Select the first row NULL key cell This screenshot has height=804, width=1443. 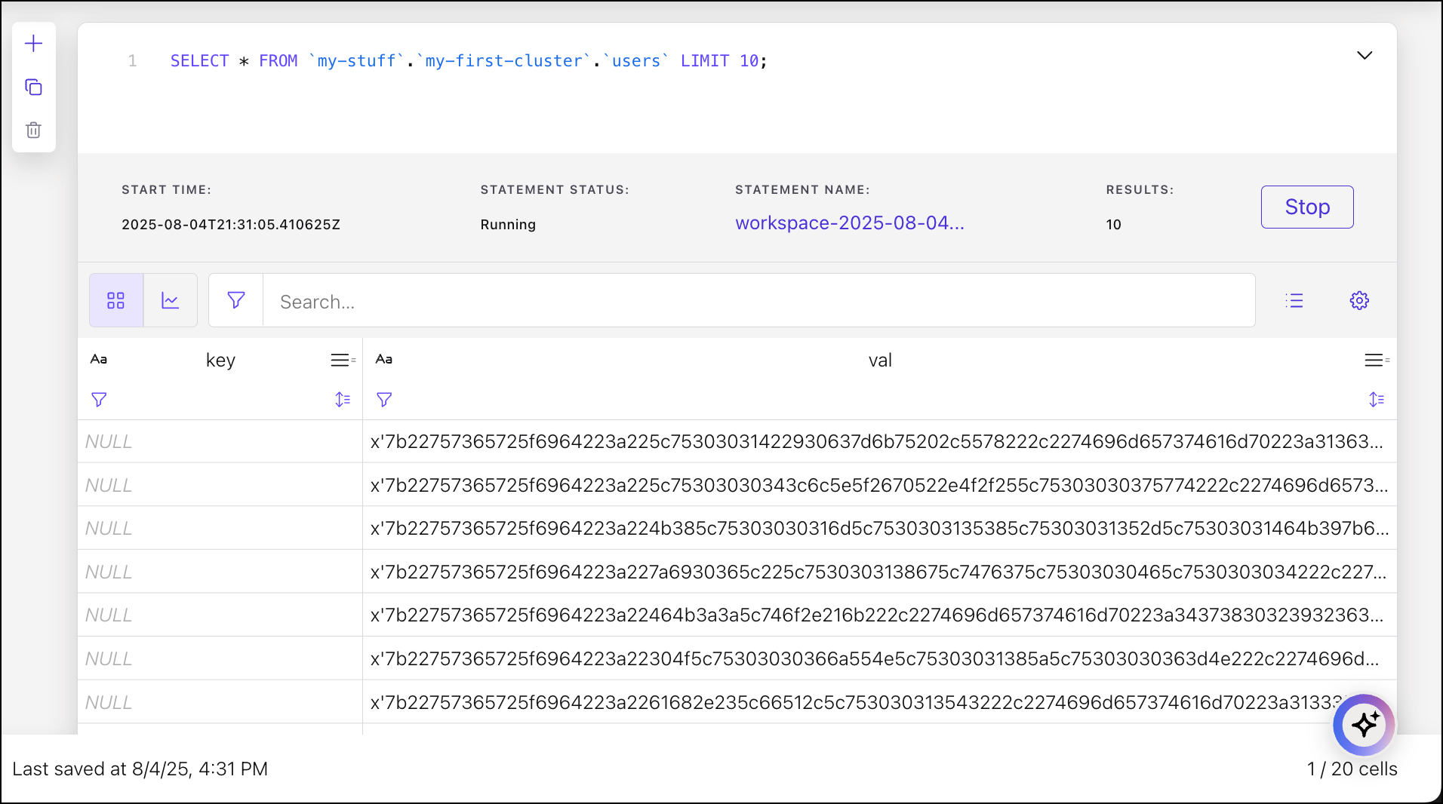tap(220, 441)
